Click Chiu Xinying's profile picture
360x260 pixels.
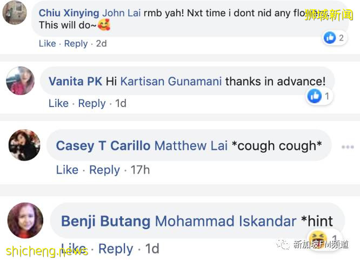pos(15,13)
